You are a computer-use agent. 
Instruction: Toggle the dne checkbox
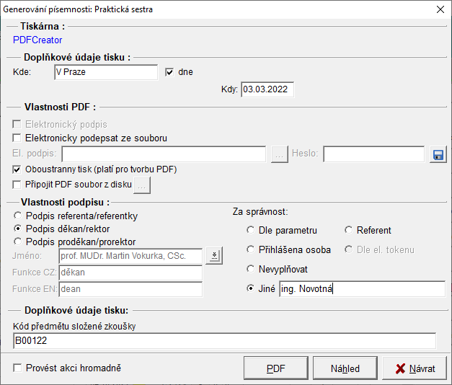(x=170, y=72)
